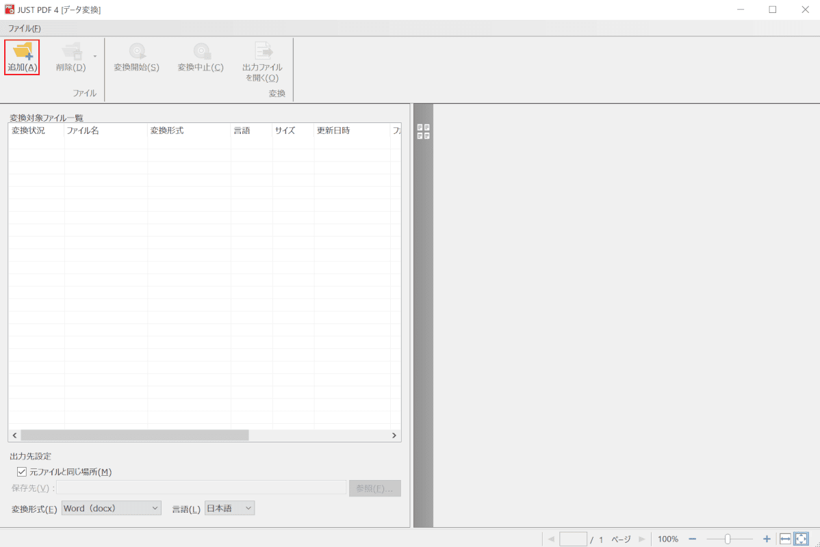Click the 100% zoom level text
820x547 pixels.
click(668, 539)
